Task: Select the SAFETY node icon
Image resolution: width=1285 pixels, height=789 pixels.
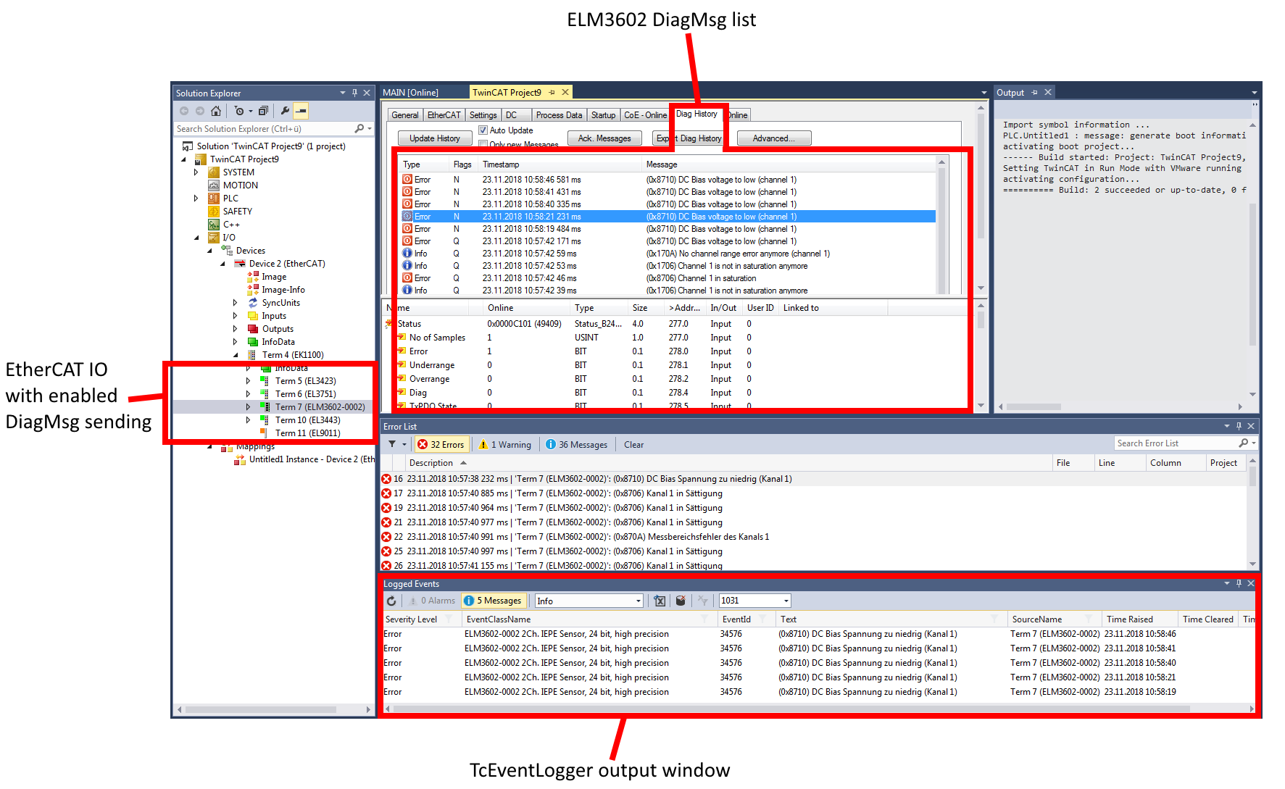Action: (x=214, y=212)
